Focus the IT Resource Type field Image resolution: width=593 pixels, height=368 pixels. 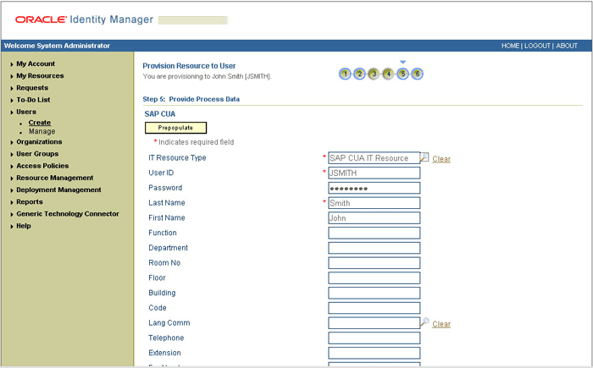tap(374, 157)
